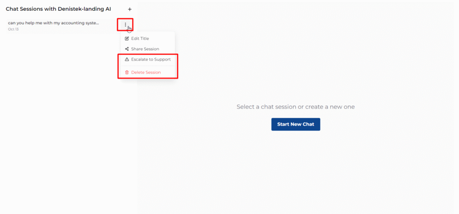Image resolution: width=459 pixels, height=214 pixels.
Task: Click empty sidebar space below the session list
Action: pyautogui.click(x=58, y=135)
